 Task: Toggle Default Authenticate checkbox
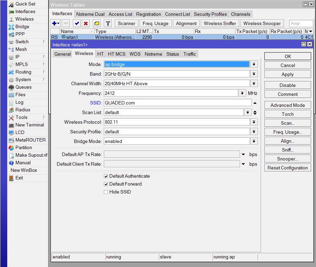coord(106,176)
